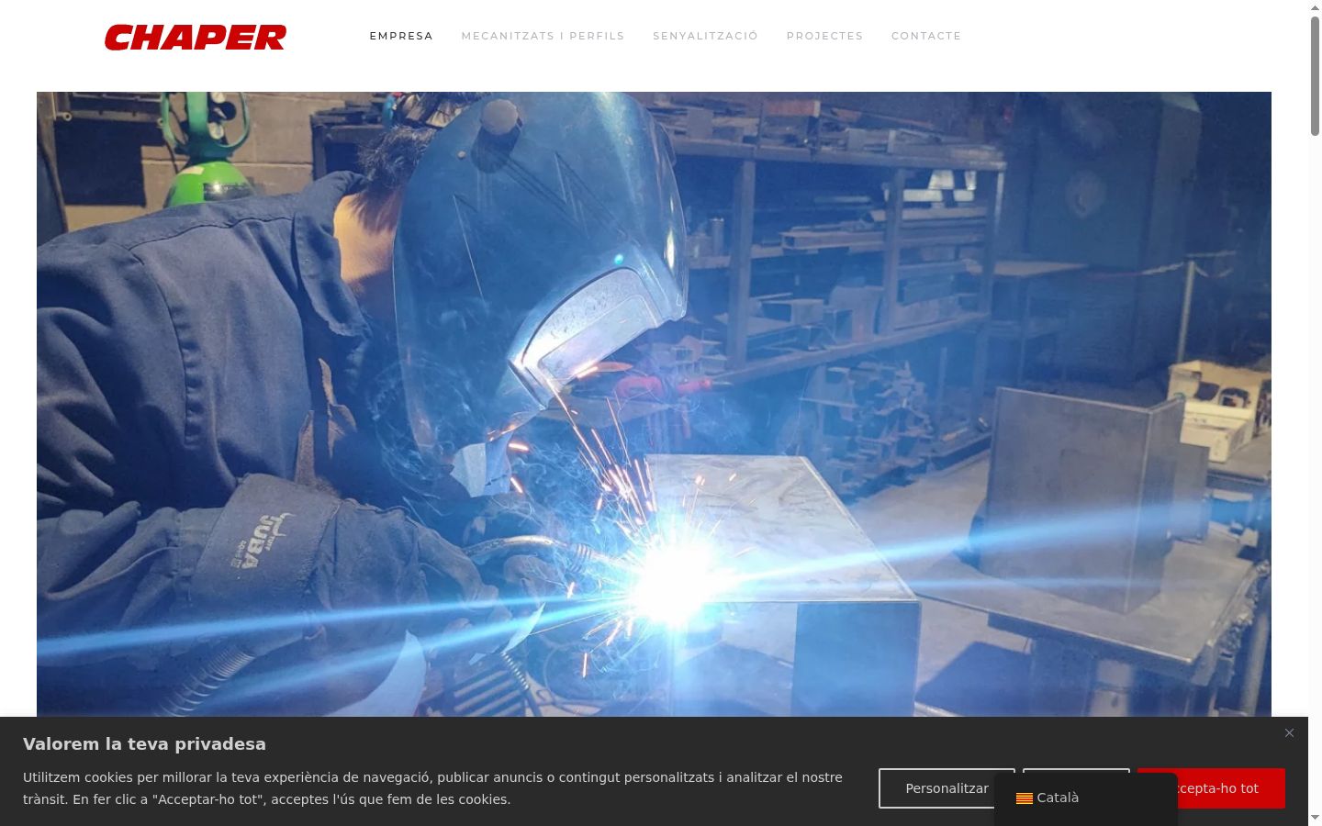Image resolution: width=1322 pixels, height=826 pixels.
Task: Open the Senyalització menu item
Action: [x=705, y=36]
